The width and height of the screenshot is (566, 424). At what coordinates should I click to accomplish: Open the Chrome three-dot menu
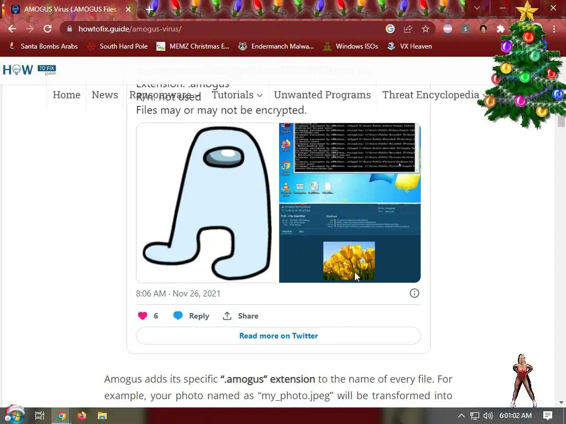[x=554, y=29]
